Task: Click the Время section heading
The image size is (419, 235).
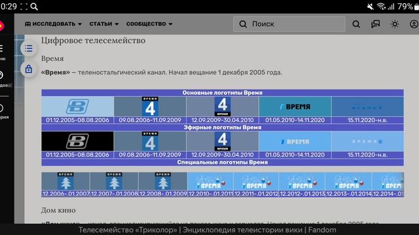Action: [x=52, y=59]
